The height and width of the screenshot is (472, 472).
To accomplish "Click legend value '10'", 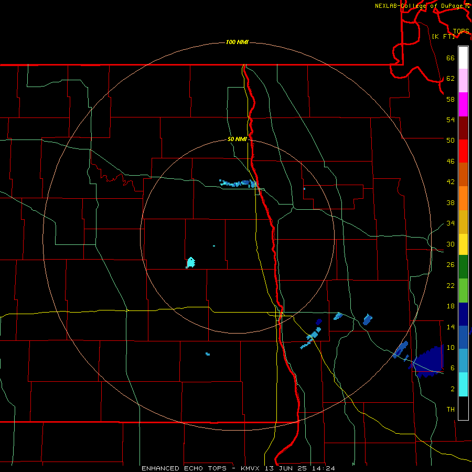I will click(450, 348).
